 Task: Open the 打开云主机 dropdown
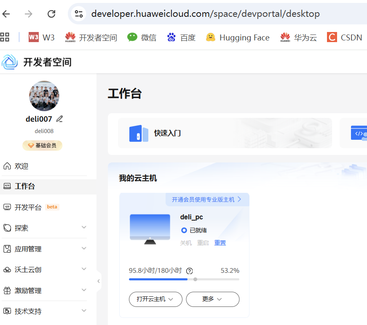coord(155,299)
